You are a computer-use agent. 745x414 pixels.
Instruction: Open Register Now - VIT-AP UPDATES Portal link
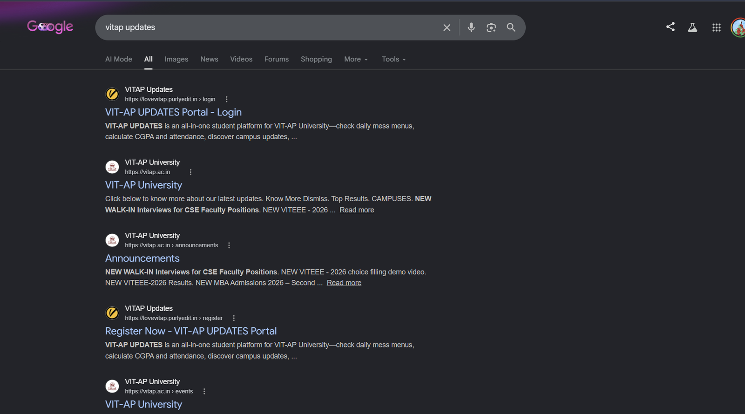(191, 331)
